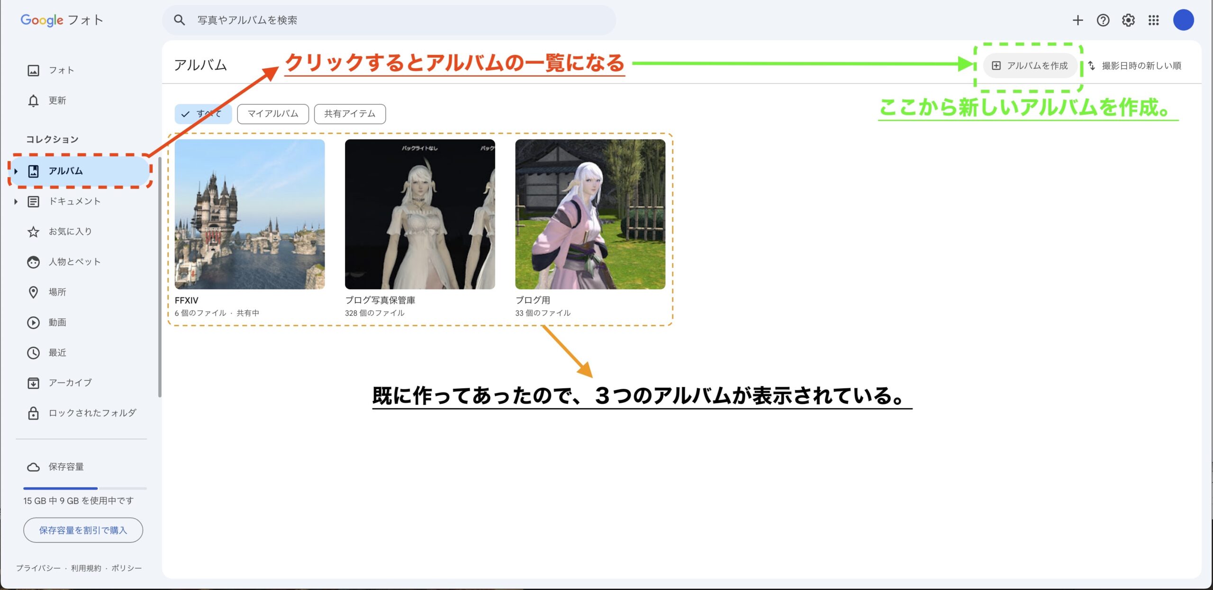Click 15 GB 中 9 GB を使用中です text
Screen dimensions: 1213x590
(79, 501)
